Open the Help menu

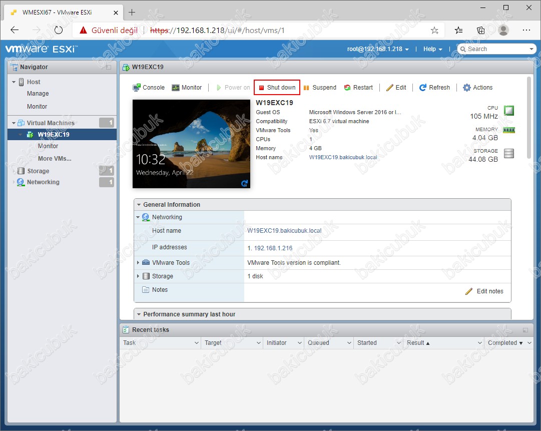(433, 49)
